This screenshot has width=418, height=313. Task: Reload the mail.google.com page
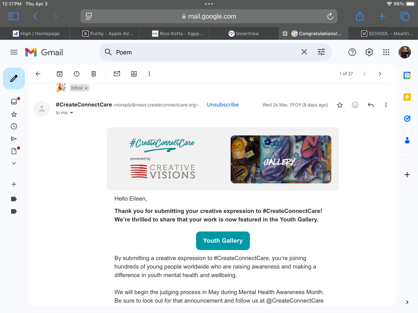tap(330, 16)
